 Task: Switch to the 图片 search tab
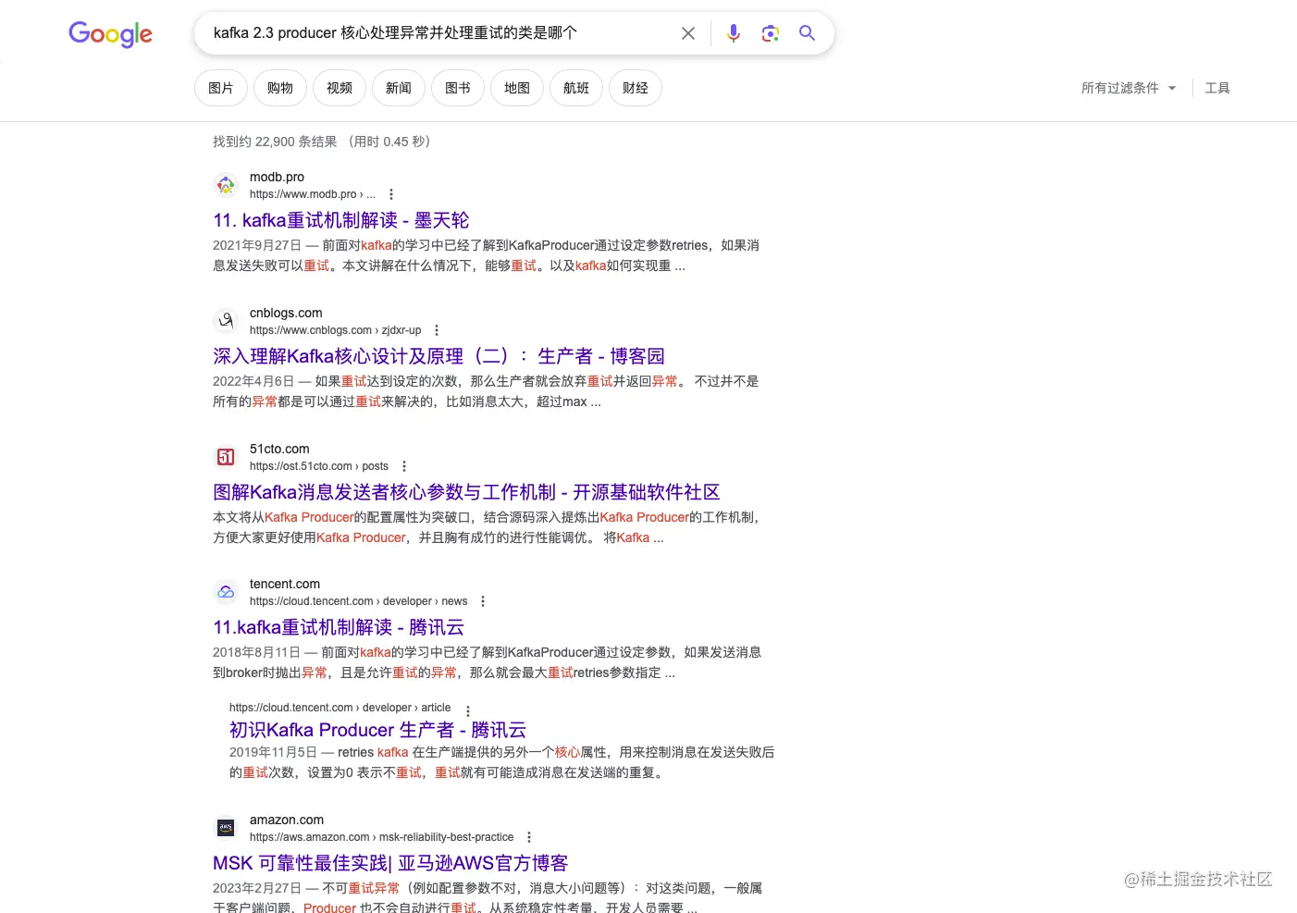(x=220, y=88)
